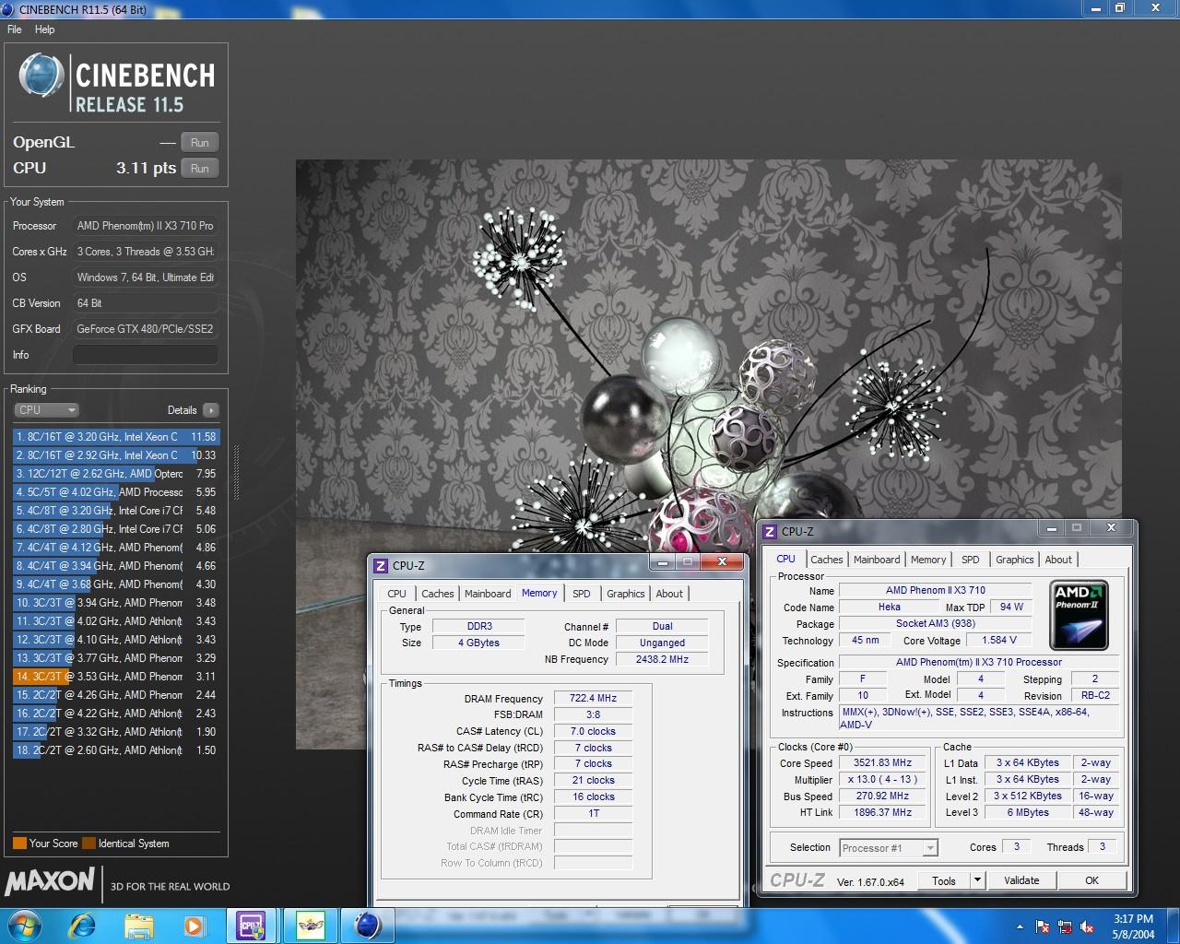Show hidden system tray icons
Image resolution: width=1180 pixels, height=944 pixels.
tap(1020, 926)
